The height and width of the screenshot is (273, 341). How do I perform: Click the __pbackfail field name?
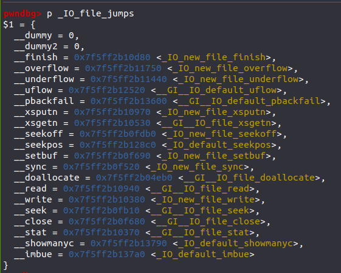(44, 101)
